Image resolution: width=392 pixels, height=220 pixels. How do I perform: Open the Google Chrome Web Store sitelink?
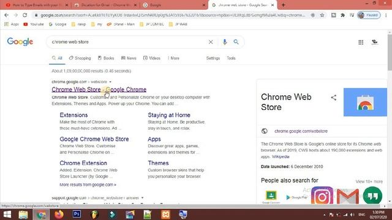[94, 139]
